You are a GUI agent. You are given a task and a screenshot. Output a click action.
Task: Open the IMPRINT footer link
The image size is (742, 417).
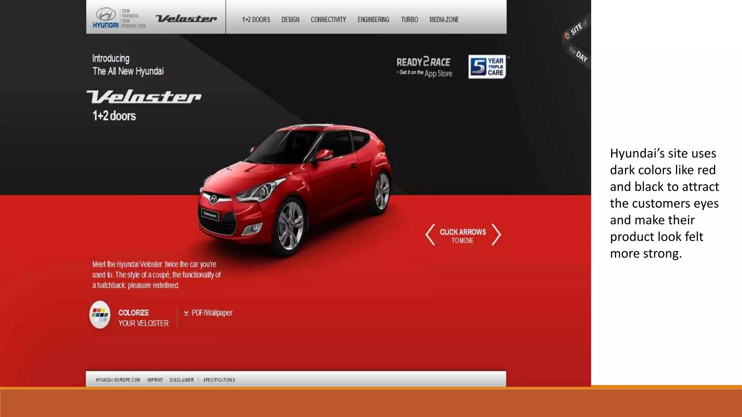pos(155,380)
